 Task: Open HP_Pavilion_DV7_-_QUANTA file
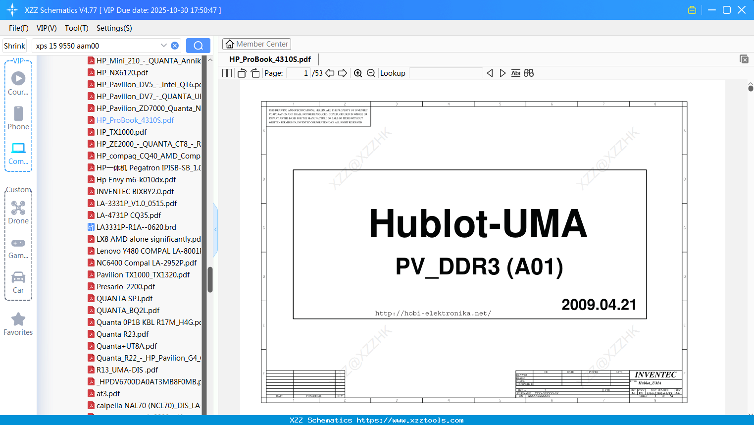[144, 96]
